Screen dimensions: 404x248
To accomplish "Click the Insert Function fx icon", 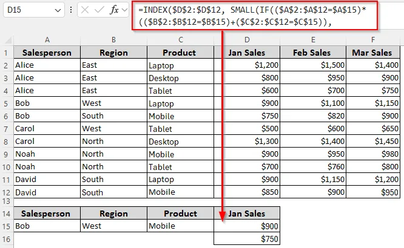I will pos(114,10).
